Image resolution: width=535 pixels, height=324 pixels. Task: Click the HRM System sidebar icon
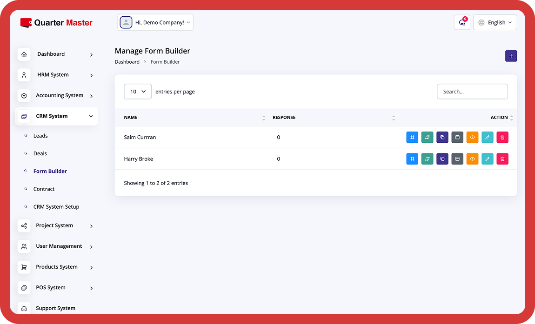(x=24, y=75)
